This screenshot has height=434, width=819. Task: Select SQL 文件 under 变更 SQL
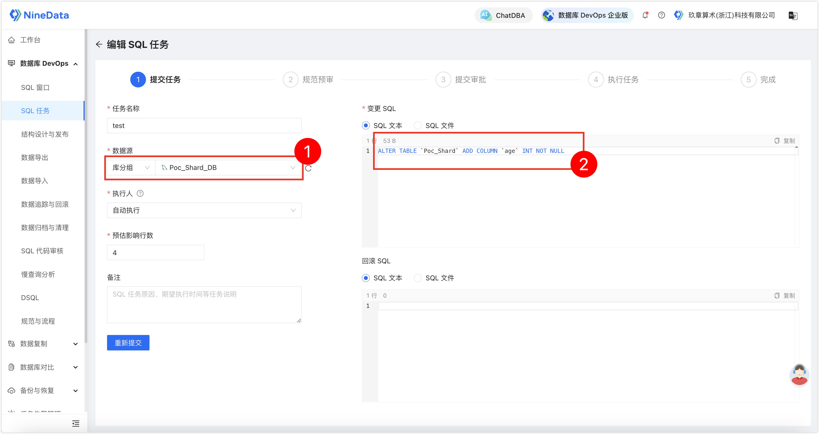(x=434, y=126)
